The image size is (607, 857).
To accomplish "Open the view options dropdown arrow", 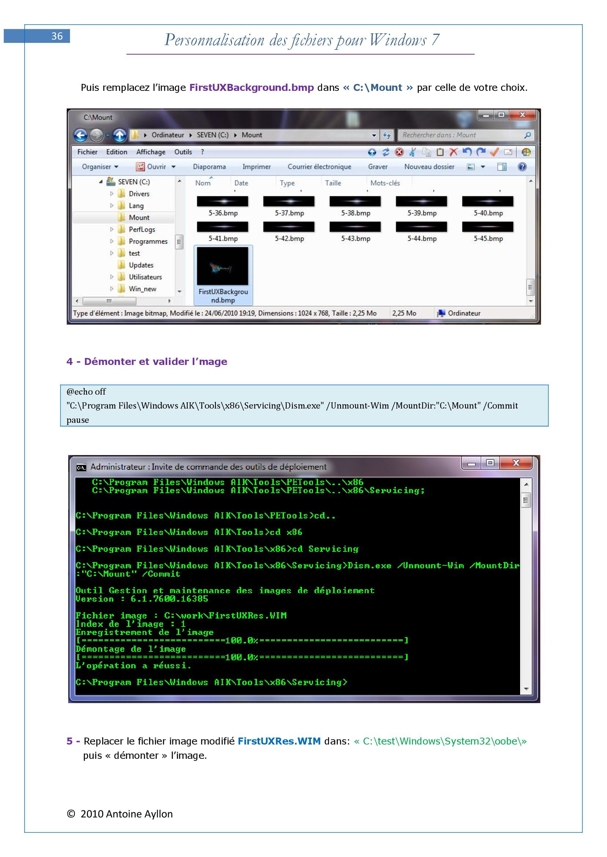I will [x=482, y=167].
